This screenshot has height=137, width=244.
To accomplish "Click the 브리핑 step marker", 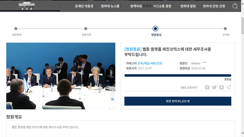I will 225,29.
